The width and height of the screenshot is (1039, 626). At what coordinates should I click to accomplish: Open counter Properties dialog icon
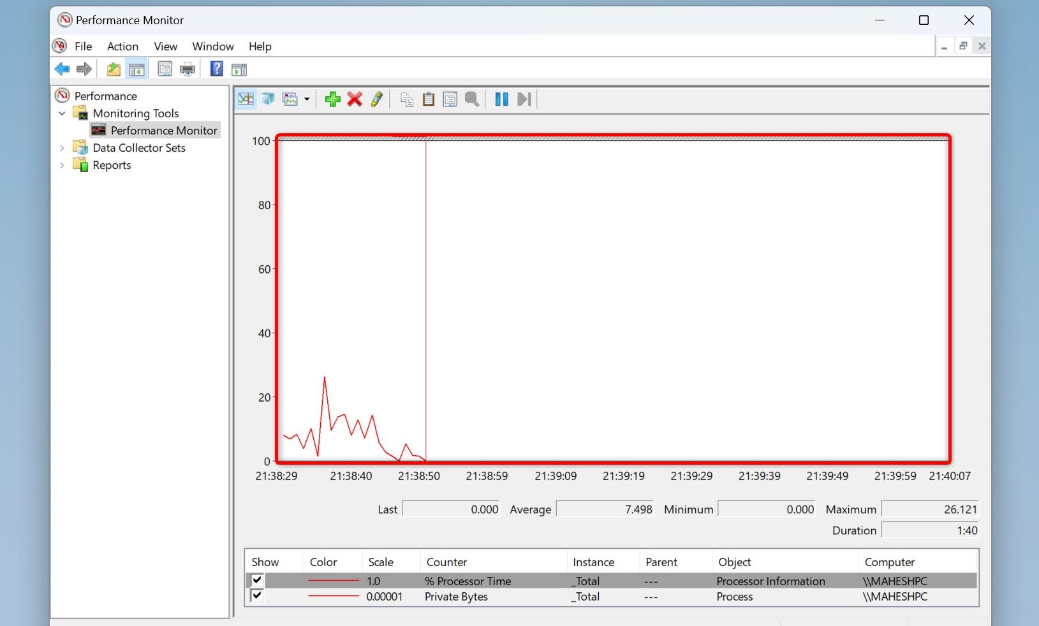(x=450, y=99)
